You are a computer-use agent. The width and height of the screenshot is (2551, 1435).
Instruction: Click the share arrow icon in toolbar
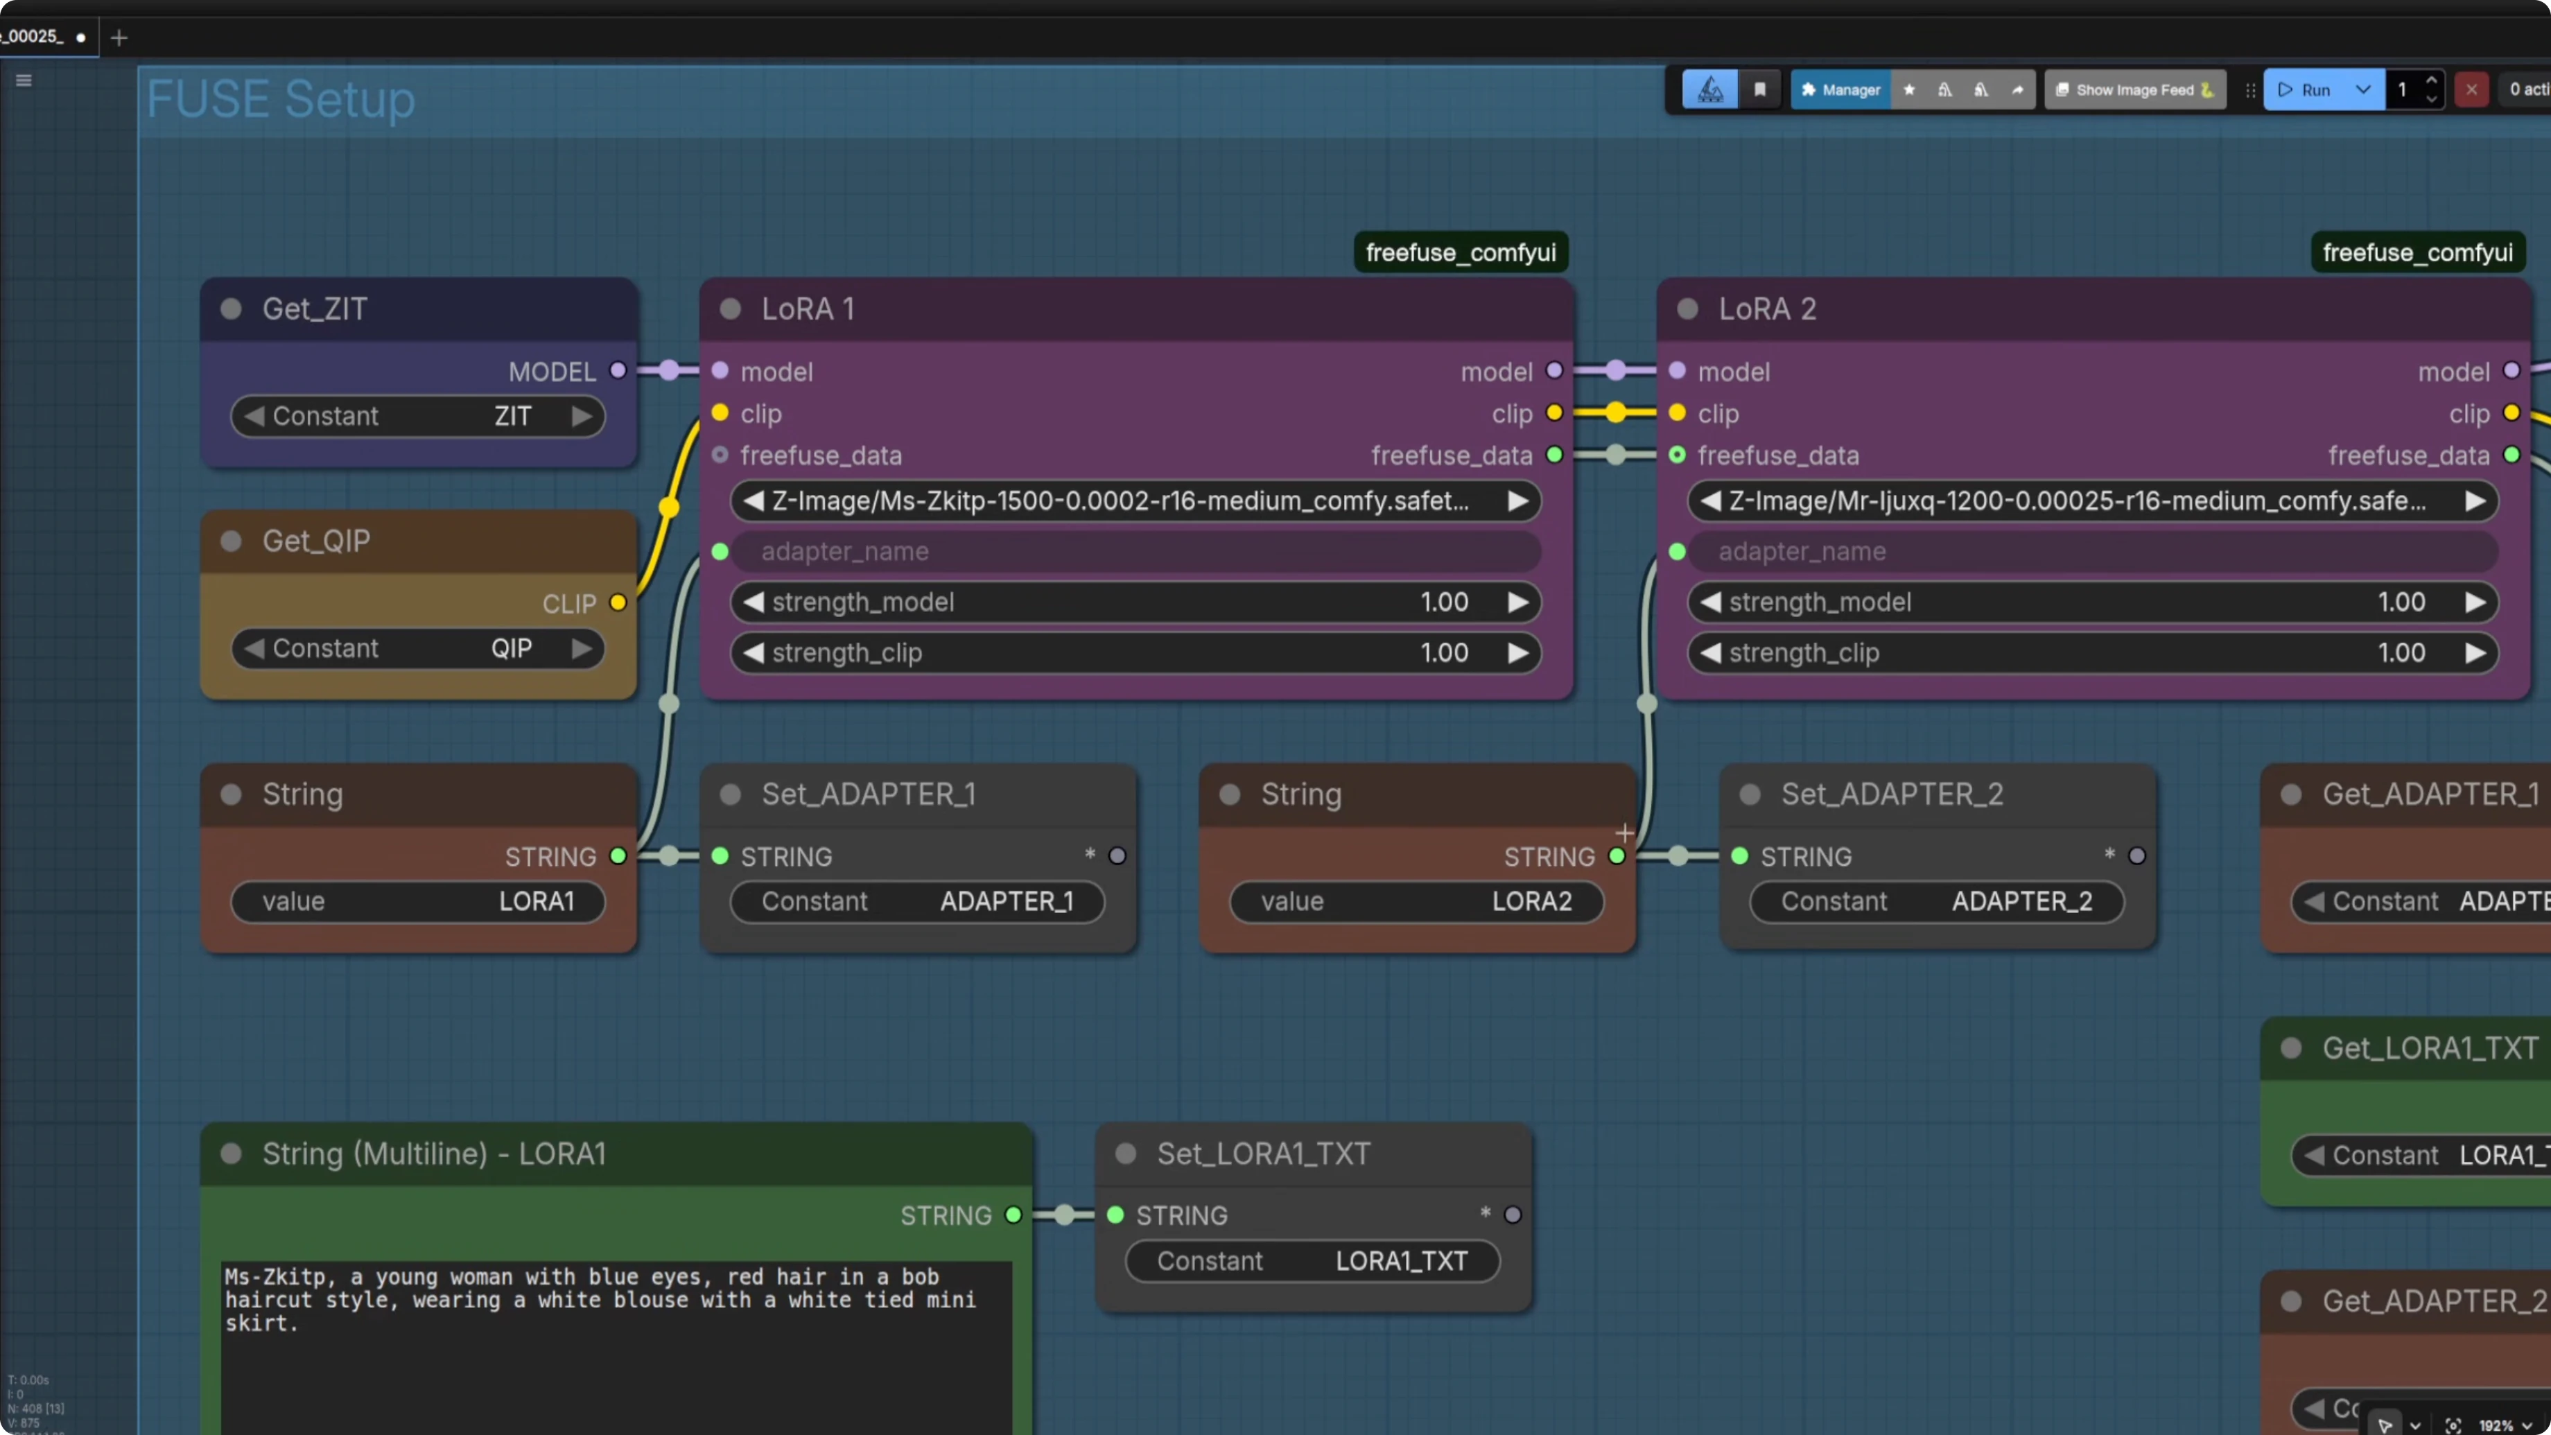click(x=2017, y=89)
